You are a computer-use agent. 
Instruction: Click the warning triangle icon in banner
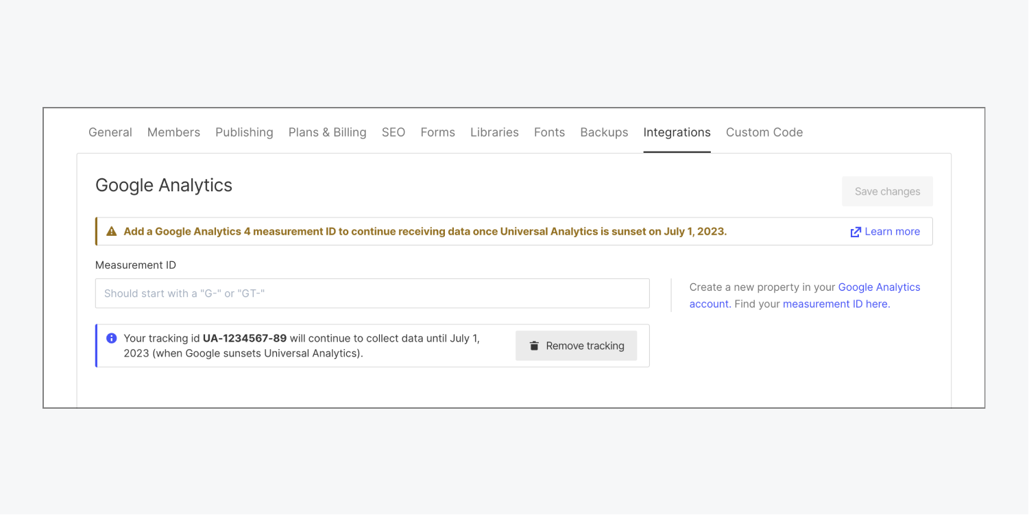(112, 232)
